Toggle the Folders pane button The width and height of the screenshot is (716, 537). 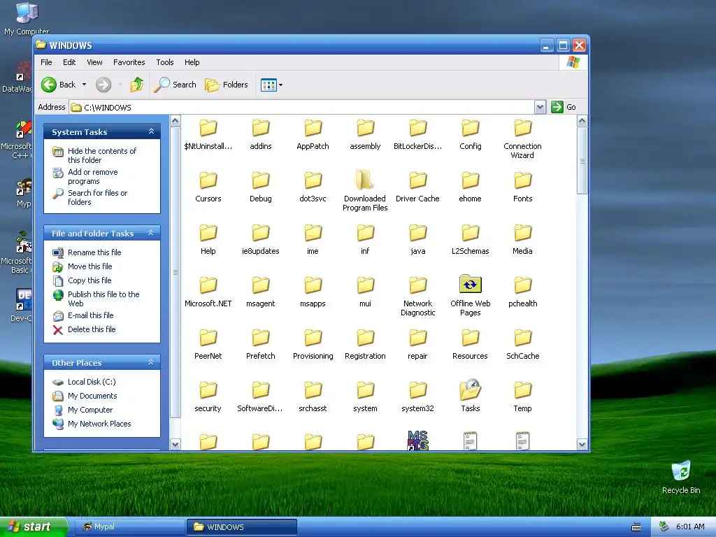point(227,85)
